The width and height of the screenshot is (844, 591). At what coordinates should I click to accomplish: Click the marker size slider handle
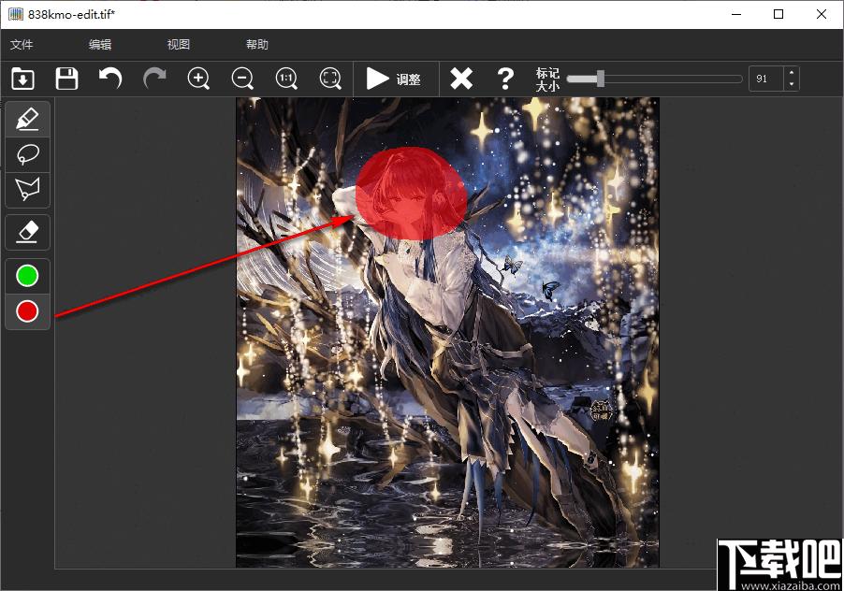coord(600,79)
